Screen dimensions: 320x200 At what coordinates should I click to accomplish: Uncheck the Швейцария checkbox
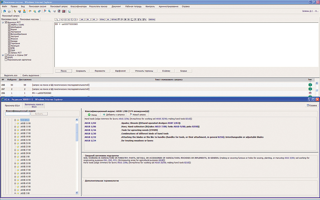pyautogui.click(x=9, y=27)
